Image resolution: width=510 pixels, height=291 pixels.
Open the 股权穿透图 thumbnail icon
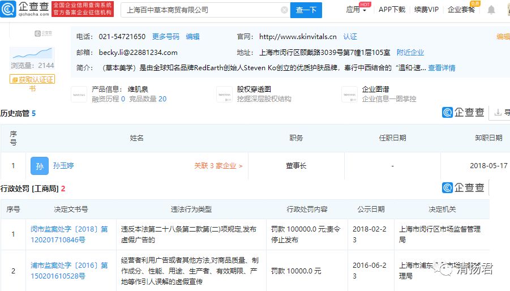pyautogui.click(x=225, y=95)
